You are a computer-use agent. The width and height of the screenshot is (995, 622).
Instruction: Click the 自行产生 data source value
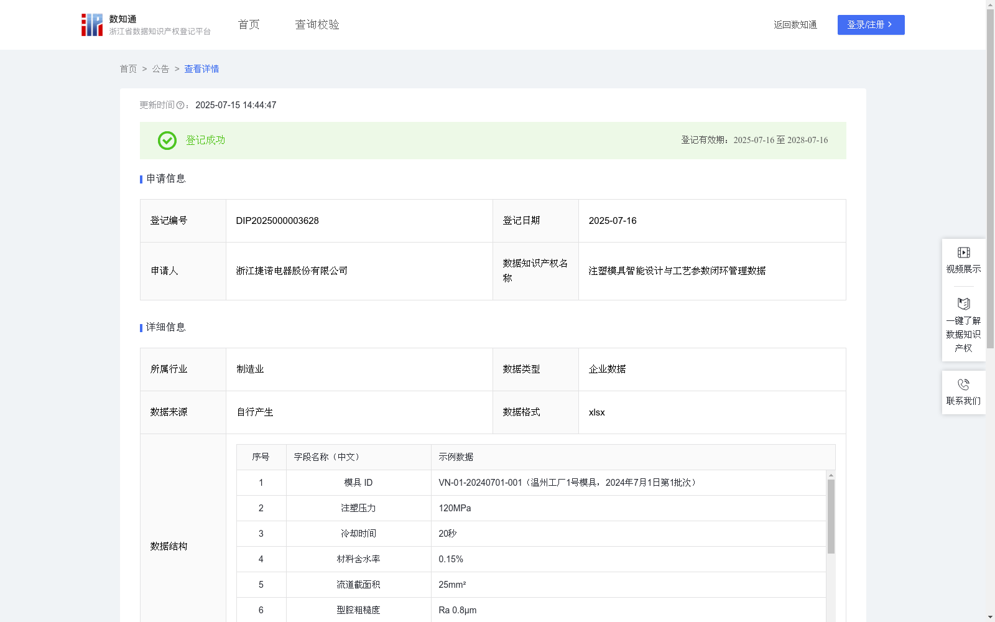click(255, 412)
